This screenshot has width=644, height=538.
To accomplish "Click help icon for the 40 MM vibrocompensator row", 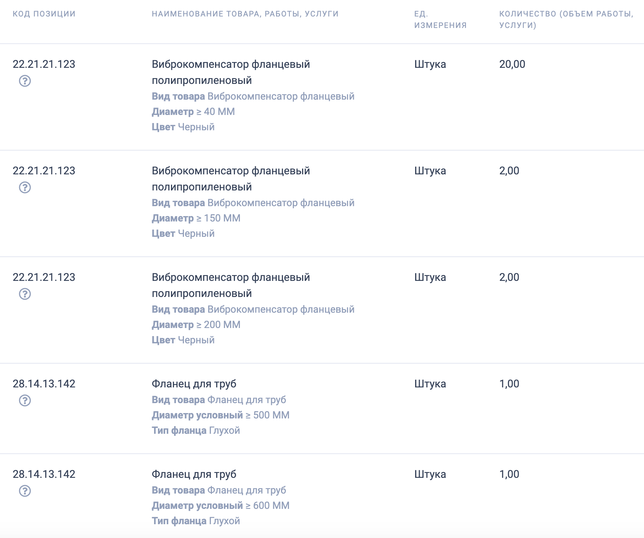I will (25, 81).
